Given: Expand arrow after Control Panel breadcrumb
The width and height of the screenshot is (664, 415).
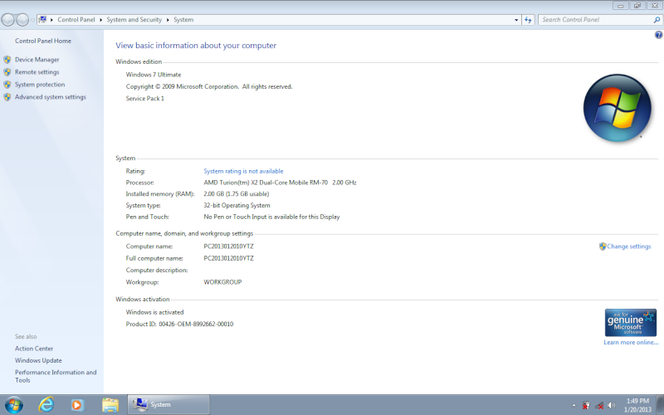Looking at the screenshot, I should [x=100, y=20].
